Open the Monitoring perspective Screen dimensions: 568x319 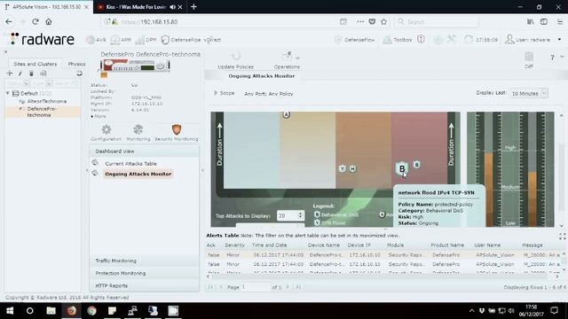(x=138, y=133)
